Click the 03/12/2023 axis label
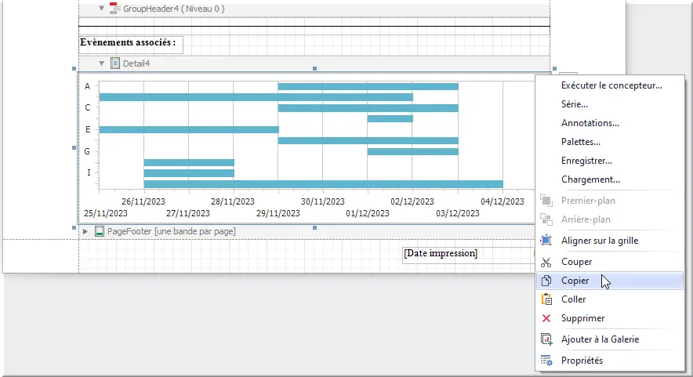Image resolution: width=693 pixels, height=377 pixels. click(x=458, y=213)
